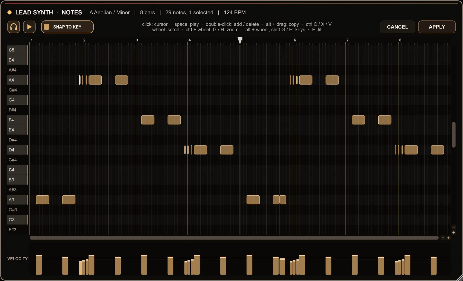Disable the Snap to Key toggle
Image resolution: width=463 pixels, height=281 pixels.
pos(67,27)
